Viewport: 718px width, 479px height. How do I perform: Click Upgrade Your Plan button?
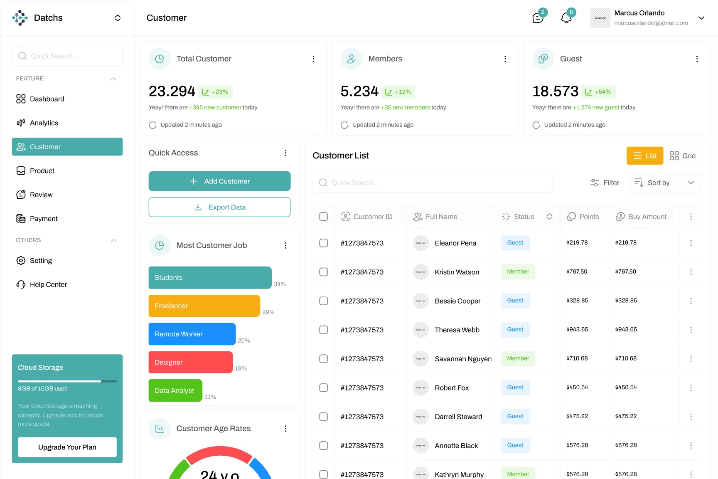[x=67, y=447]
